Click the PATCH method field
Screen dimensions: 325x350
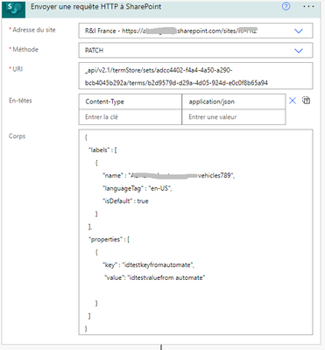click(x=195, y=50)
